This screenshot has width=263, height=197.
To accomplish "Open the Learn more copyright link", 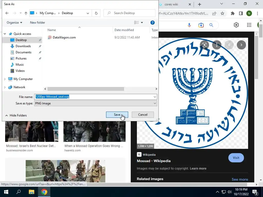I will coord(198,169).
